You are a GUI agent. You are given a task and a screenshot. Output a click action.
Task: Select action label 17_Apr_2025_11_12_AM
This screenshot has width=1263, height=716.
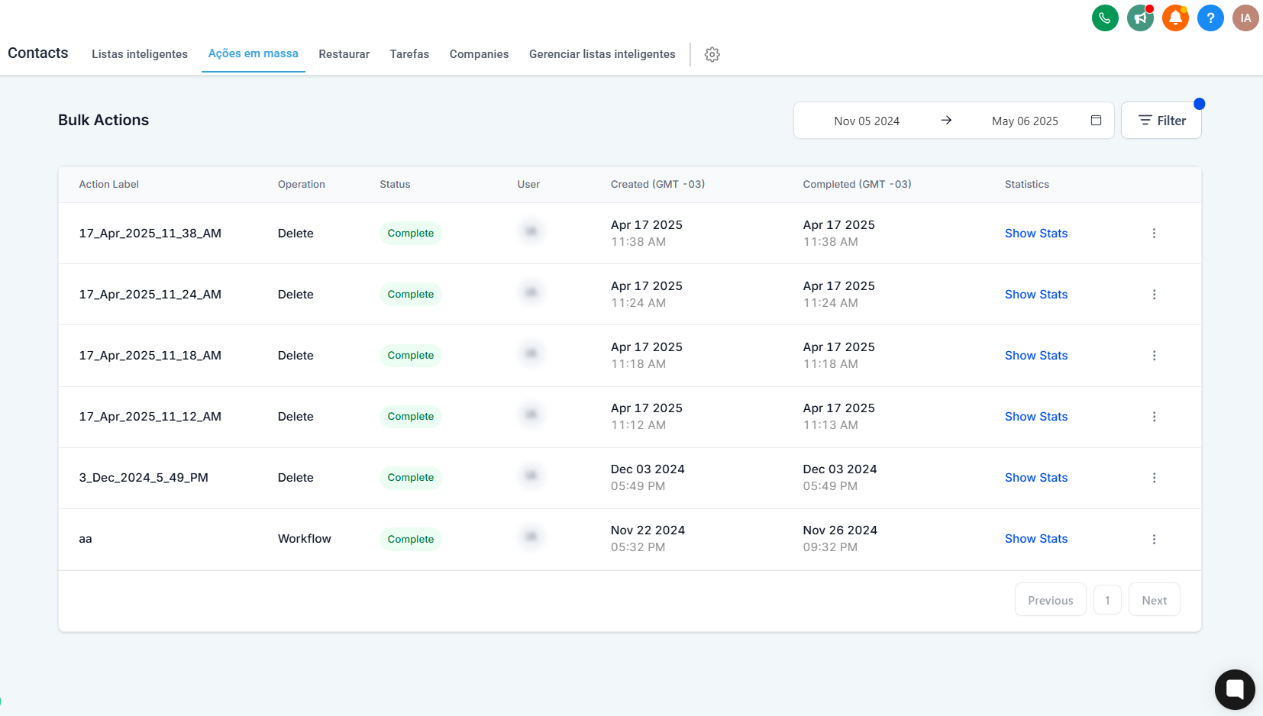point(150,417)
